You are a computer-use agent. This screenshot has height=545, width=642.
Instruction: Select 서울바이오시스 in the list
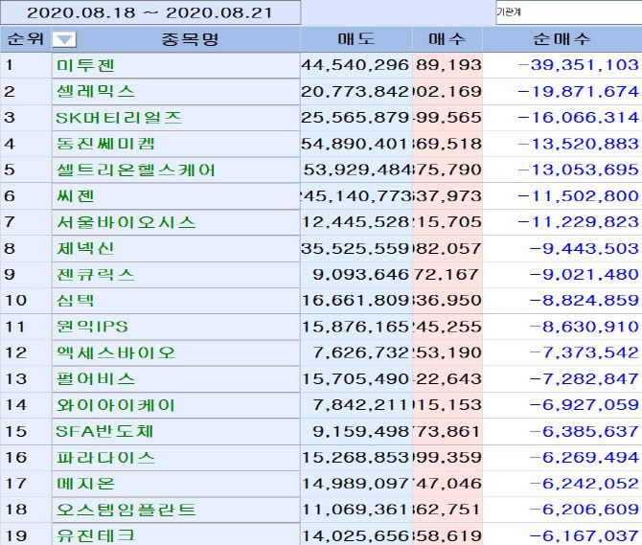126,222
